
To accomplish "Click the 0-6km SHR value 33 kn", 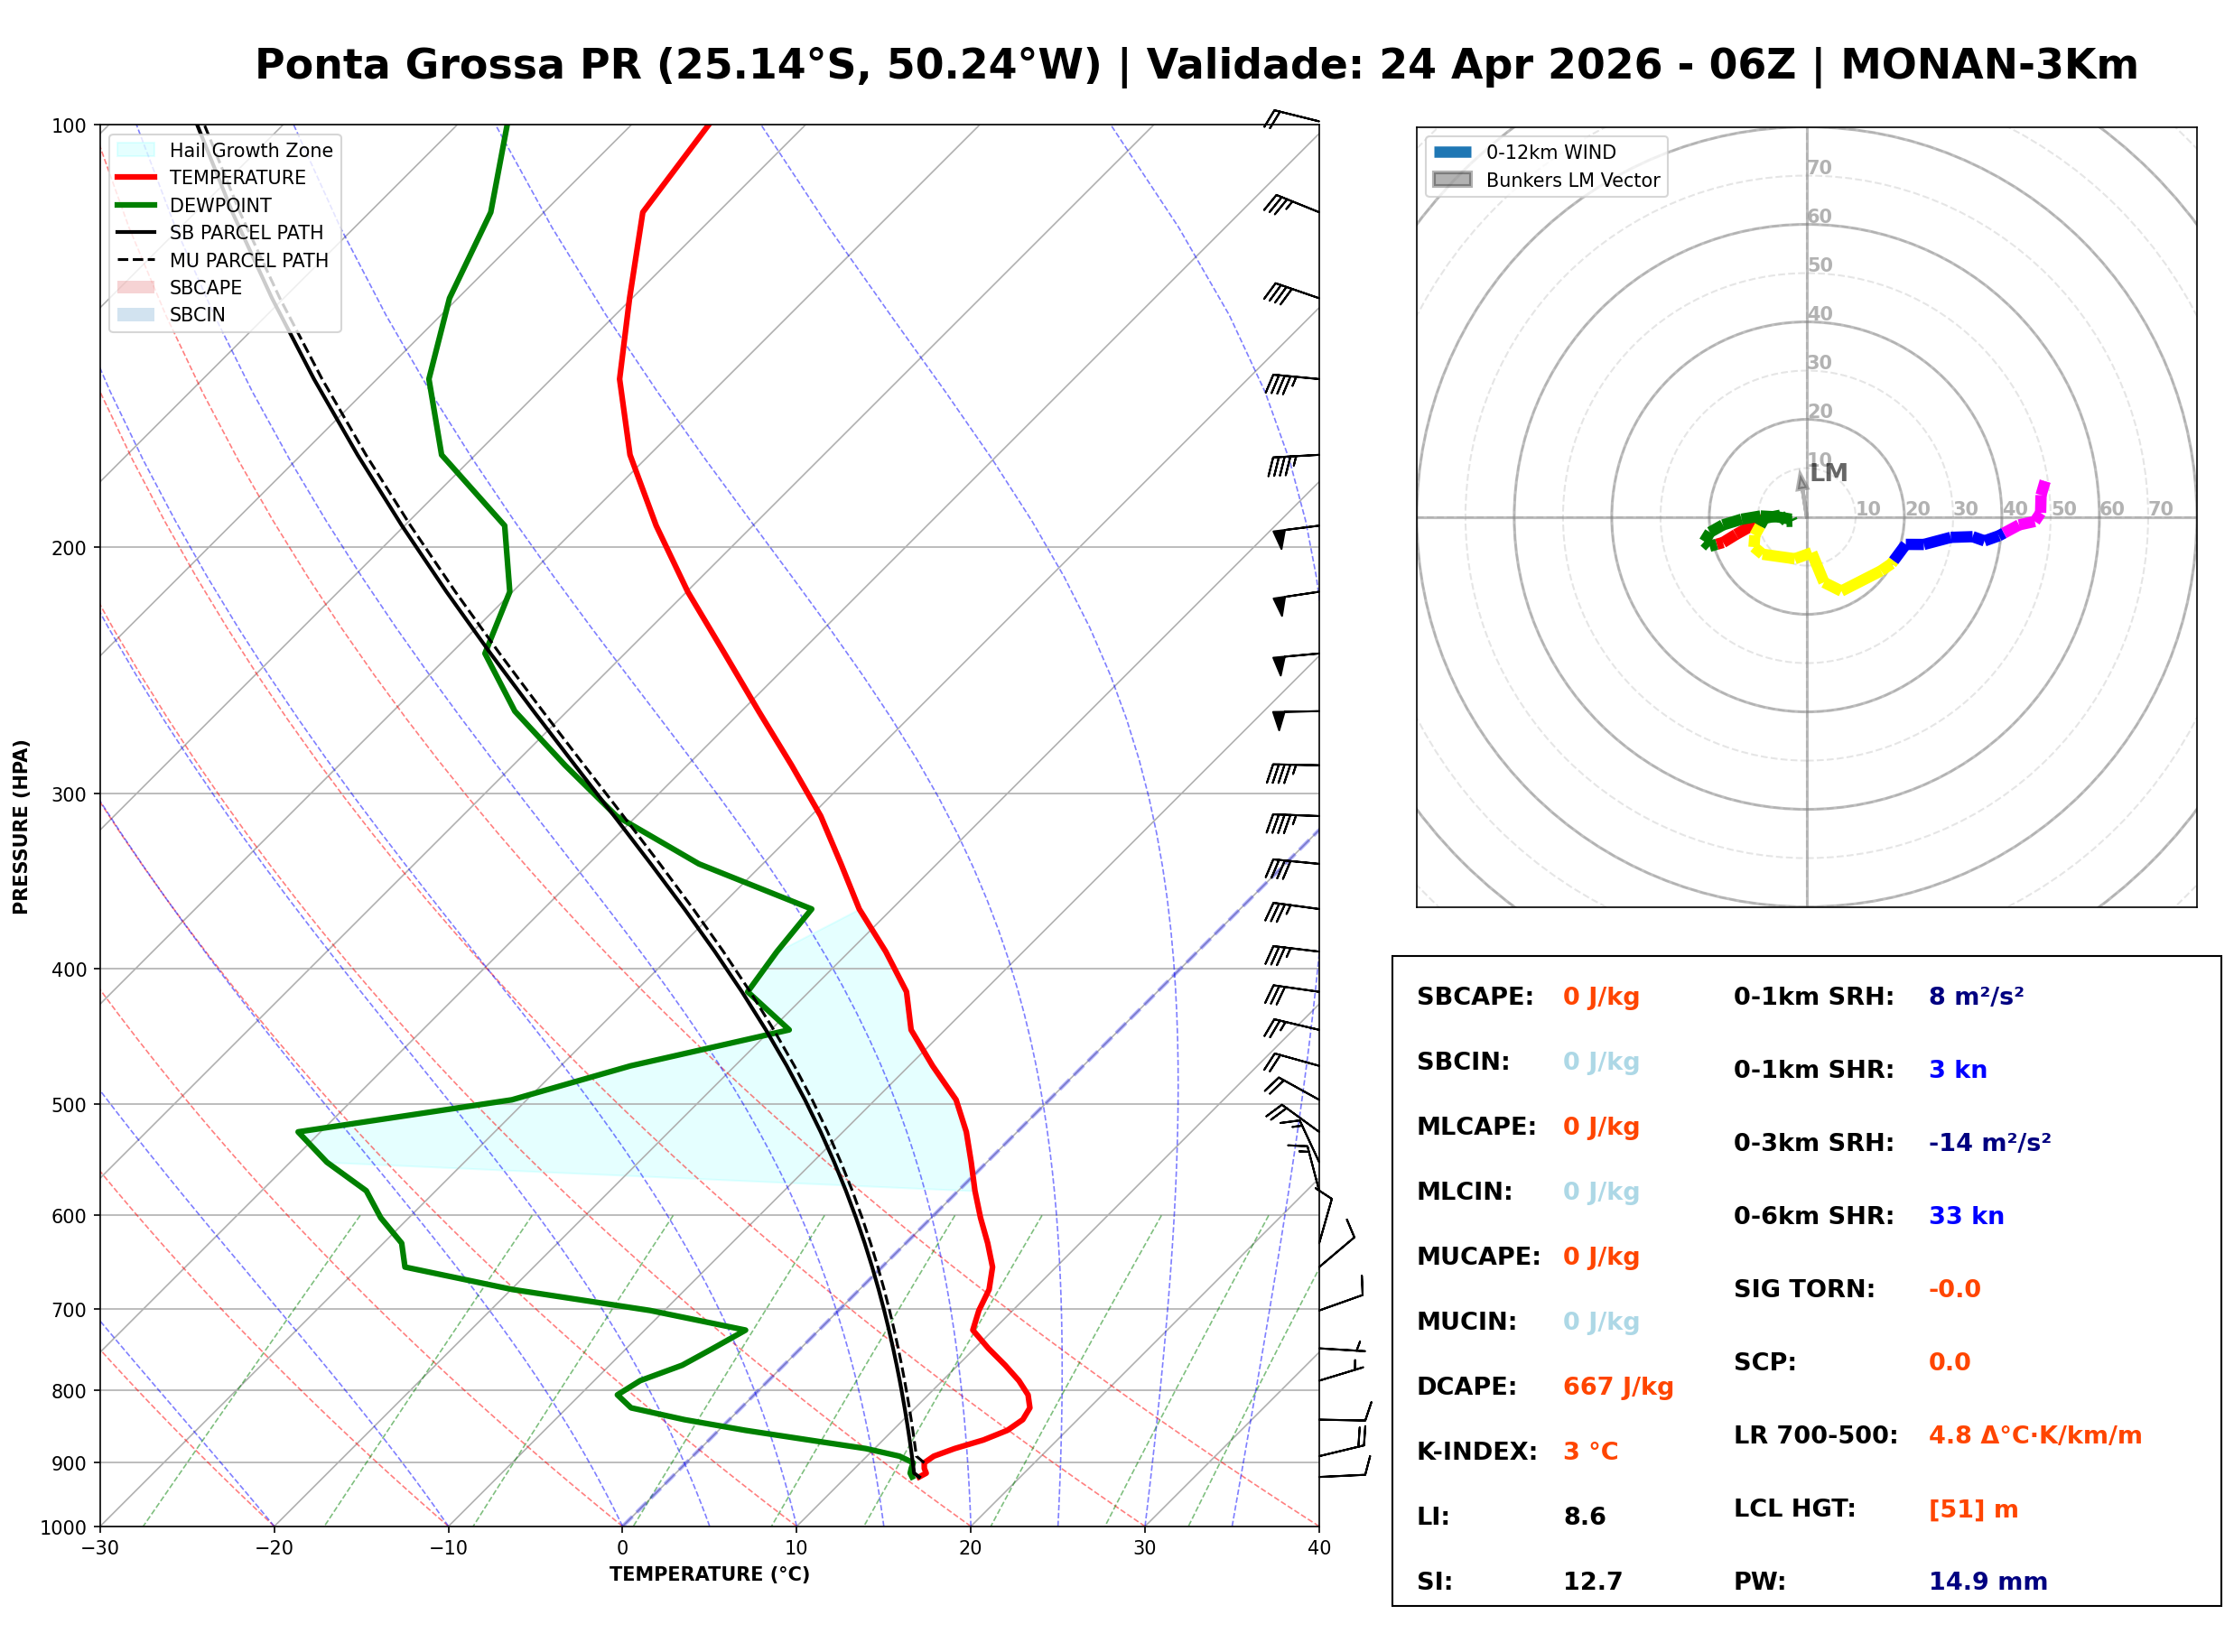I will [1967, 1216].
